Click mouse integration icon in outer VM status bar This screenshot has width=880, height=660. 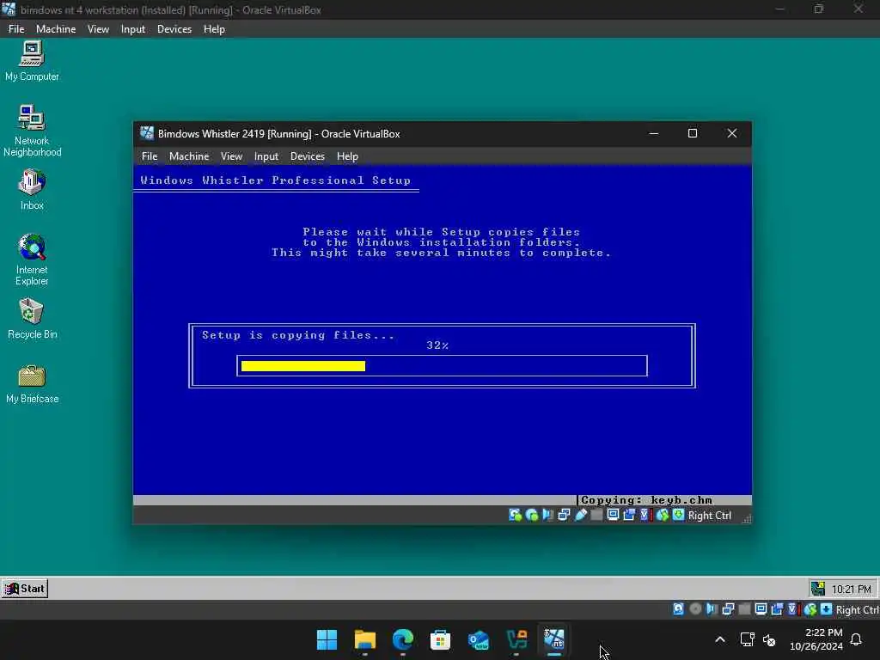point(810,609)
